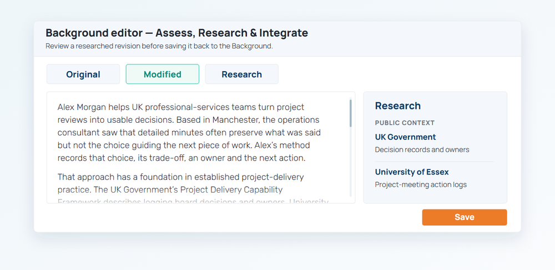Click the text editor scrollbar thumb
This screenshot has width=555, height=270.
click(351, 113)
